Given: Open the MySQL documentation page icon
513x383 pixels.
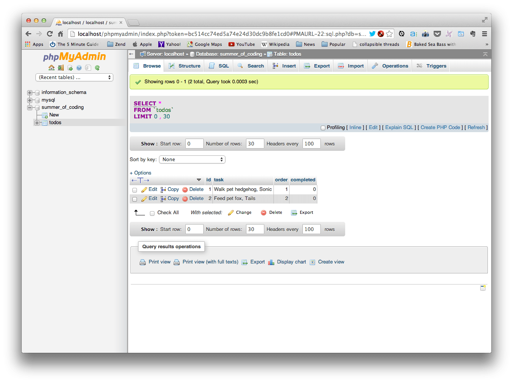Looking at the screenshot, I should [x=88, y=68].
